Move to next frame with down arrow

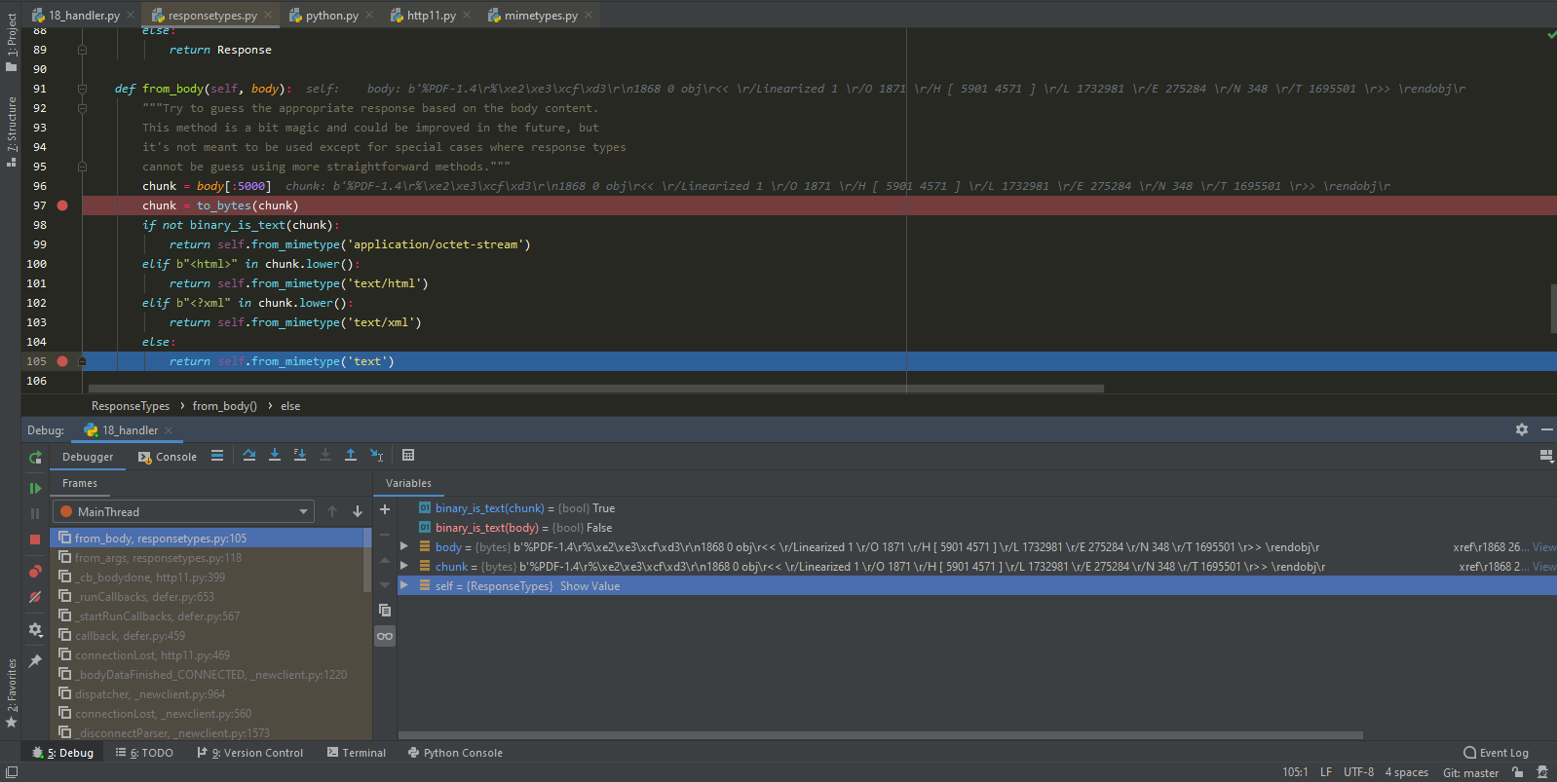tap(358, 511)
